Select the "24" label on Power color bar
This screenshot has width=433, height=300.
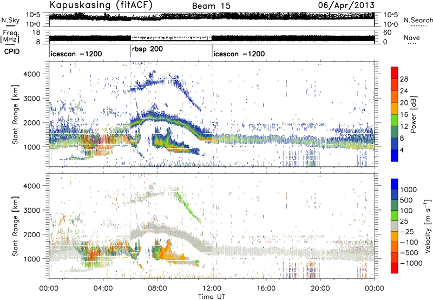click(x=404, y=91)
